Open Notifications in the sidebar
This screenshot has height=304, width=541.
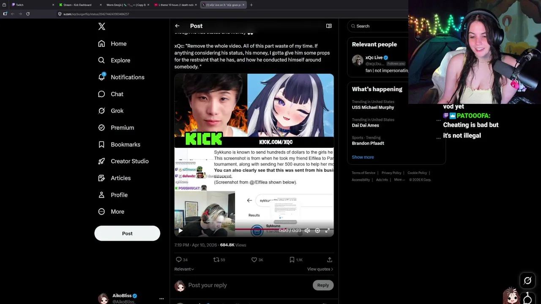pyautogui.click(x=121, y=77)
